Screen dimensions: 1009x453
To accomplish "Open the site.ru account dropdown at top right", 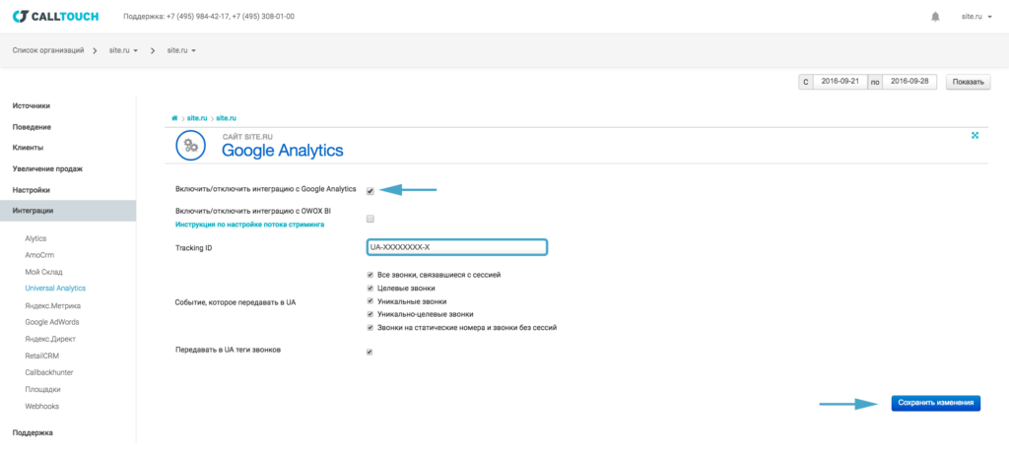I will click(975, 17).
